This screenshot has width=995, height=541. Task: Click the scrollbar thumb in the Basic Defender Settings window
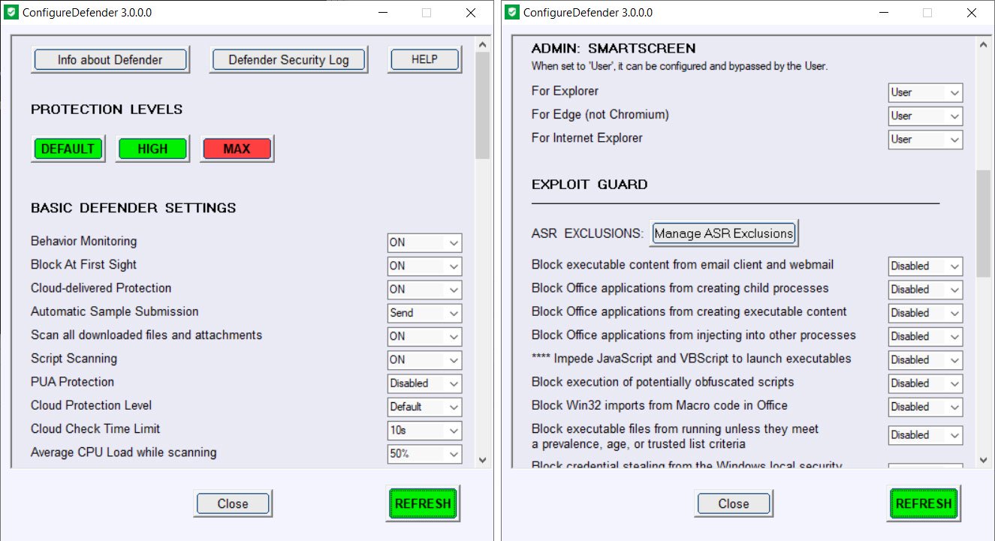(x=482, y=106)
